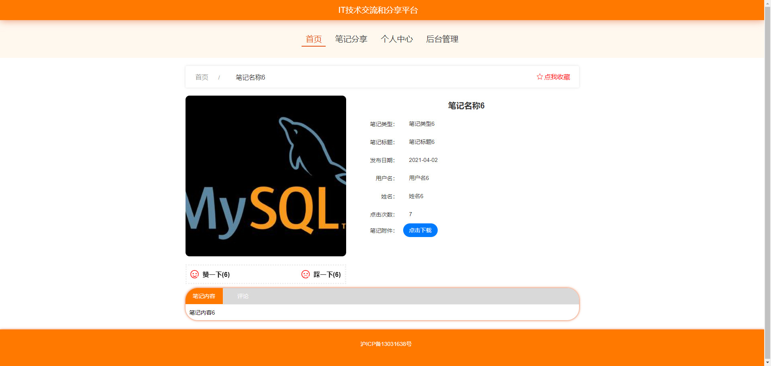Click the site title IT技术交流和分享平台
Screen dimensions: 771x366
(378, 10)
